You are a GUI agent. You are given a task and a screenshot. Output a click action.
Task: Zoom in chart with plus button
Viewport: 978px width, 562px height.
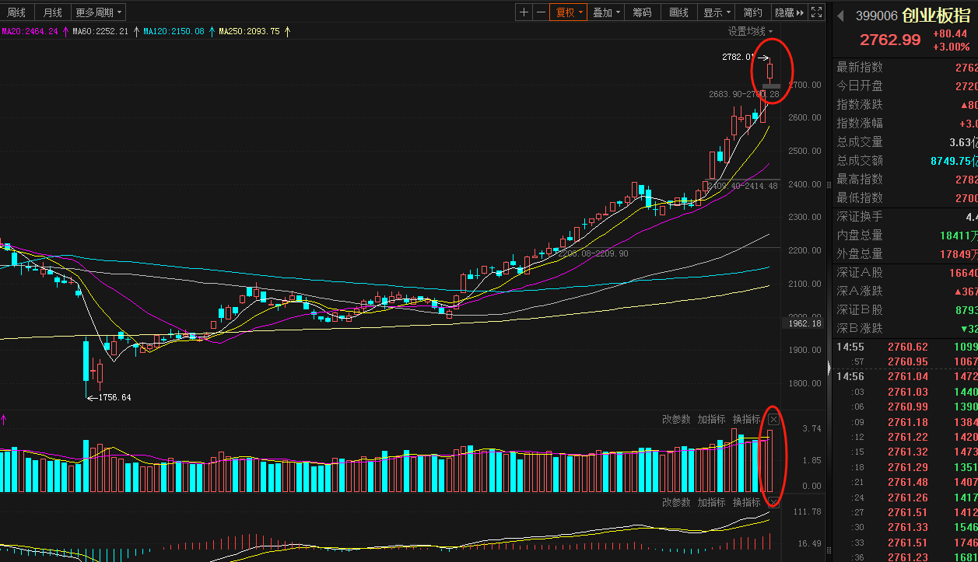[x=524, y=12]
